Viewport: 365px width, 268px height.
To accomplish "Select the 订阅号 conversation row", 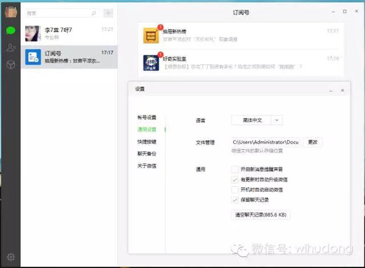I will tap(69, 57).
